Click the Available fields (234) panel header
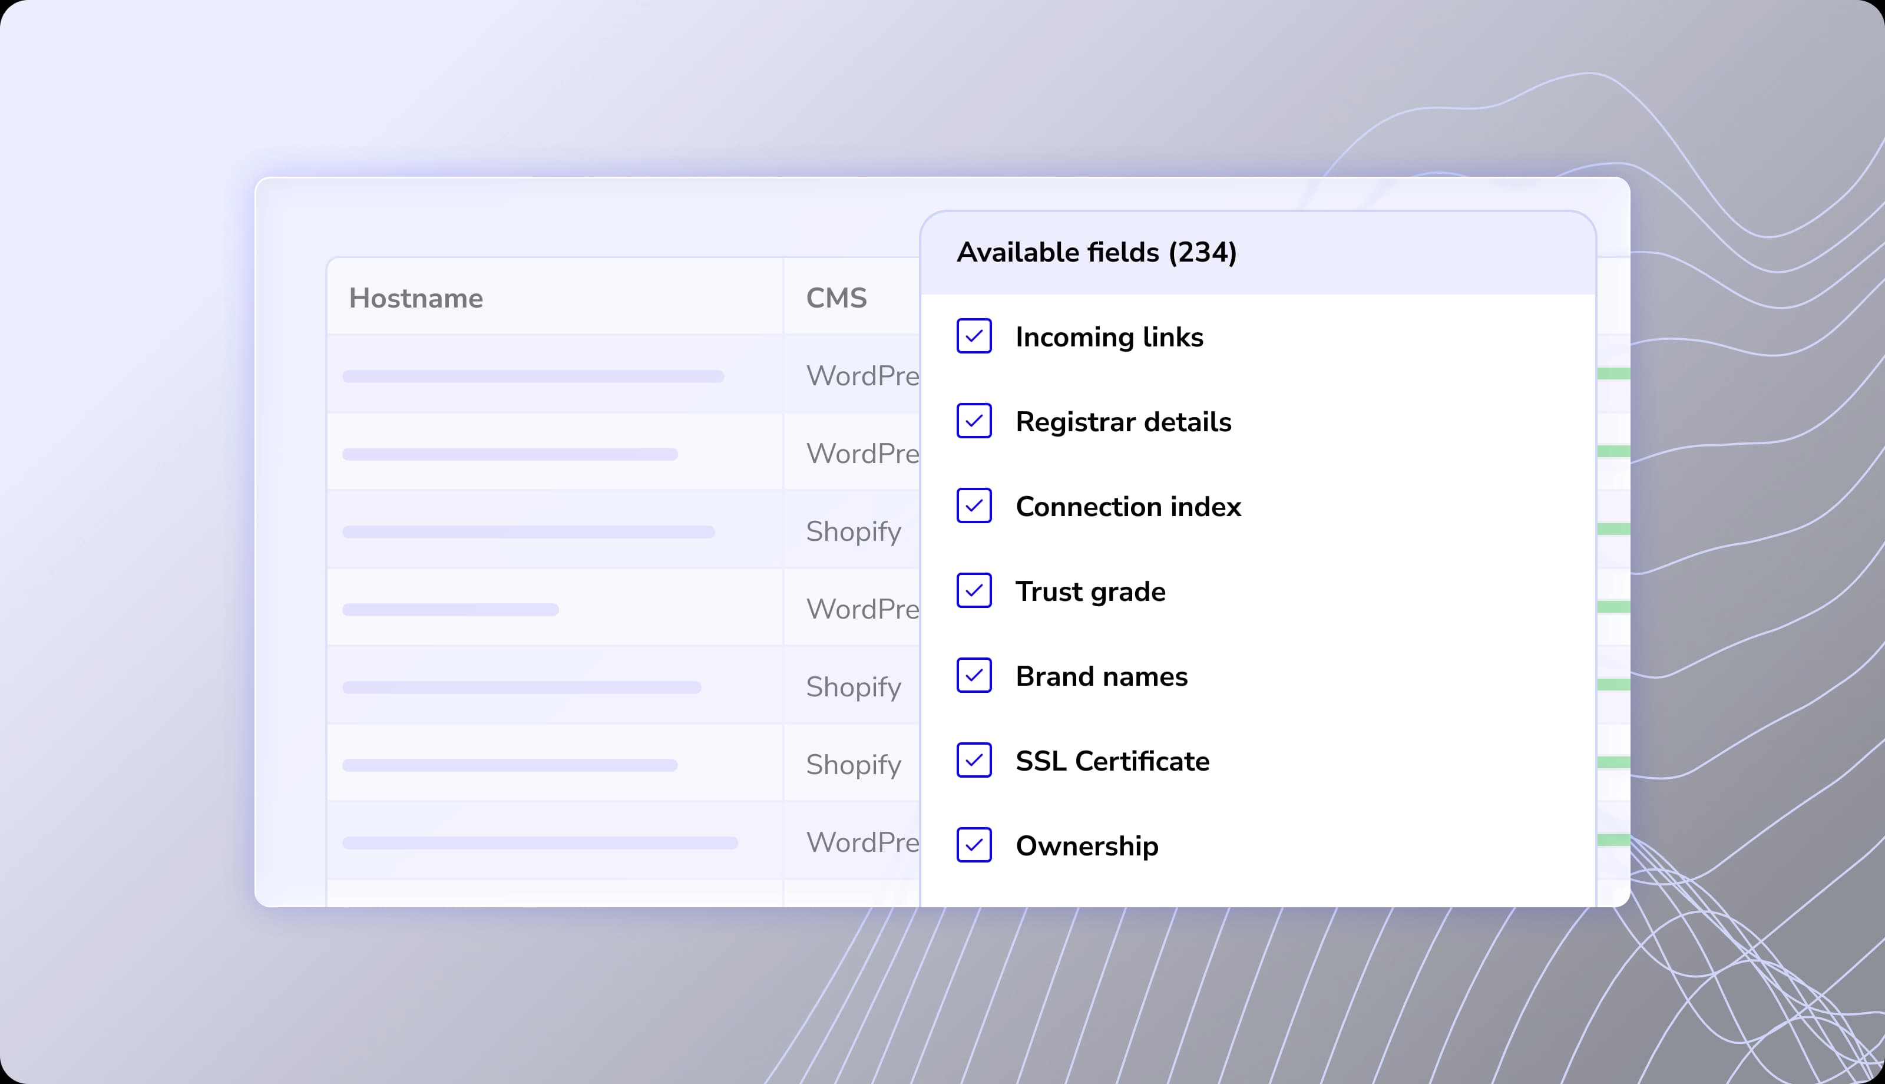 coord(1096,252)
